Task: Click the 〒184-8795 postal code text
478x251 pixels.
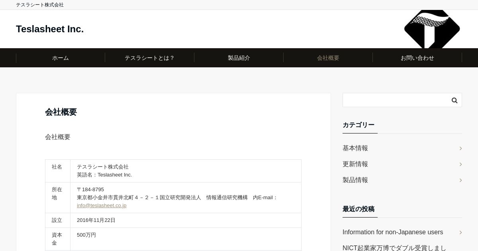Action: pyautogui.click(x=90, y=190)
